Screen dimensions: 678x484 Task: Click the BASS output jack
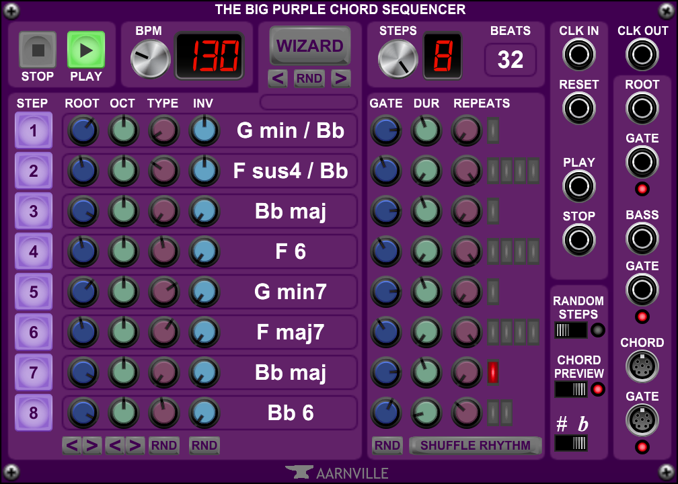coord(642,238)
